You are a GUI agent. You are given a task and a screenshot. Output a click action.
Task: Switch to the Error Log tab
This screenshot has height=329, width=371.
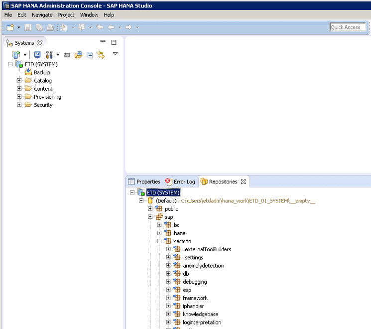tap(180, 182)
